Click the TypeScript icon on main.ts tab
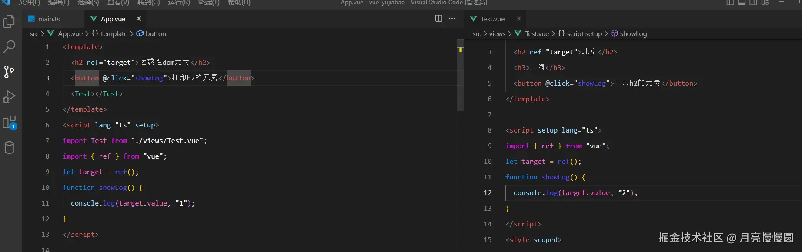The height and width of the screenshot is (252, 802). pos(31,19)
